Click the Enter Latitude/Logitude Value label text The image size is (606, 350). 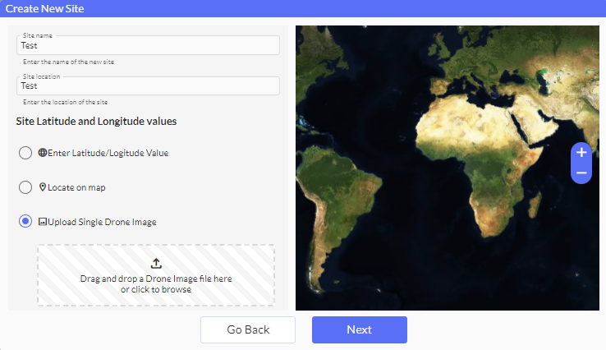[108, 153]
